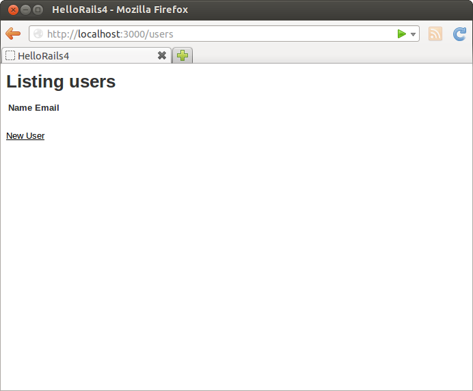The width and height of the screenshot is (473, 391).
Task: Click the HelloRails4 - Mozilla Firefox title bar
Action: (273, 10)
